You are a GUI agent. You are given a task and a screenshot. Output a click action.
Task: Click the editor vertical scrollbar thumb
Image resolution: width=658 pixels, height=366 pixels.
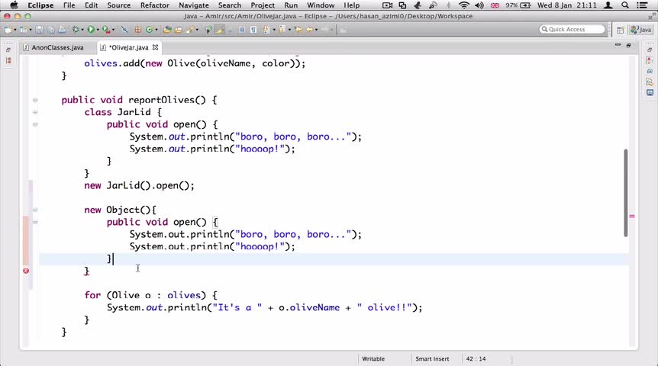coord(626,193)
